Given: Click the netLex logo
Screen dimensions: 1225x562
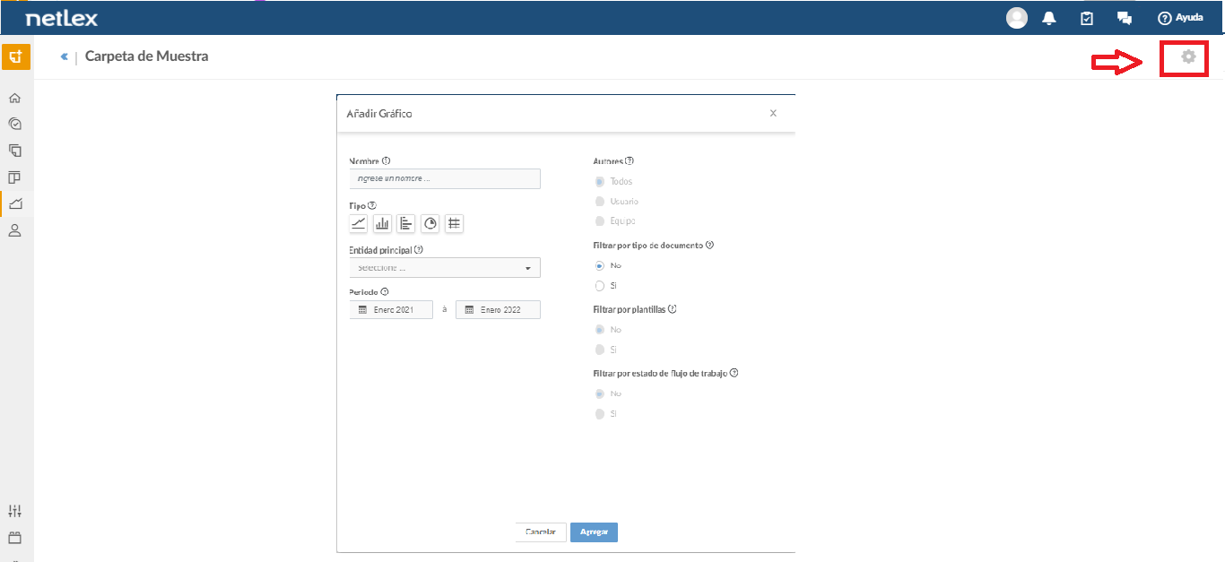Looking at the screenshot, I should click(x=62, y=18).
